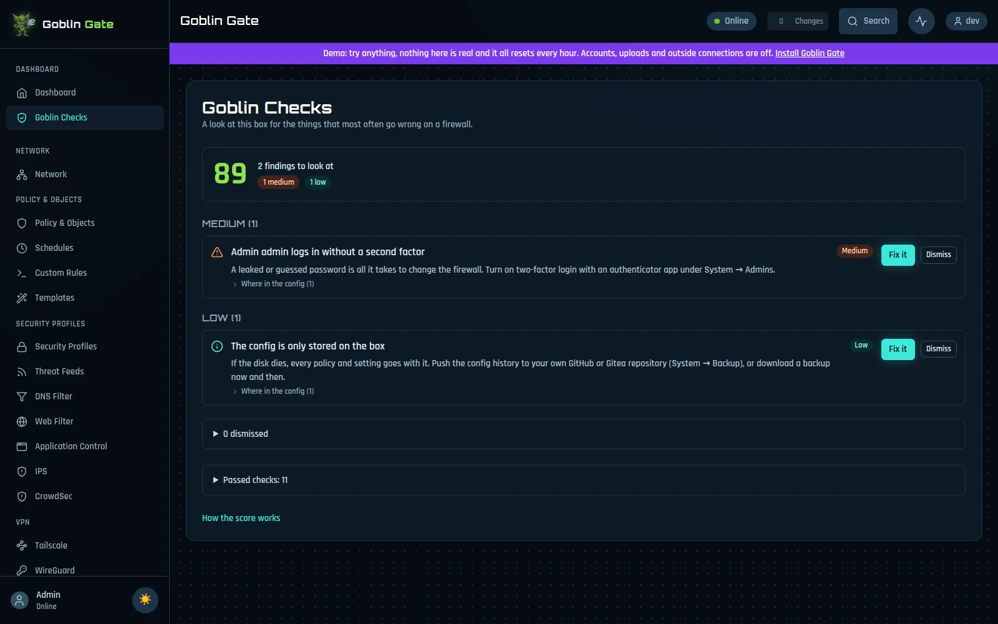This screenshot has width=998, height=624.
Task: Click the Admin profile avatar
Action: tap(19, 600)
